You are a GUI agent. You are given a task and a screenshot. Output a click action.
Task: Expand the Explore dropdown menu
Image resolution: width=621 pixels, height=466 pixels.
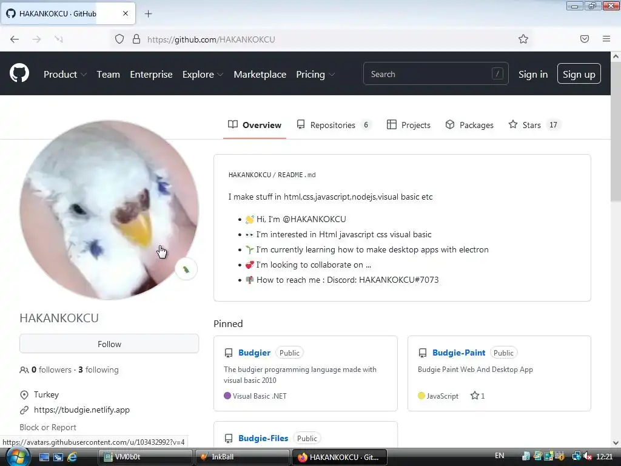click(x=203, y=74)
